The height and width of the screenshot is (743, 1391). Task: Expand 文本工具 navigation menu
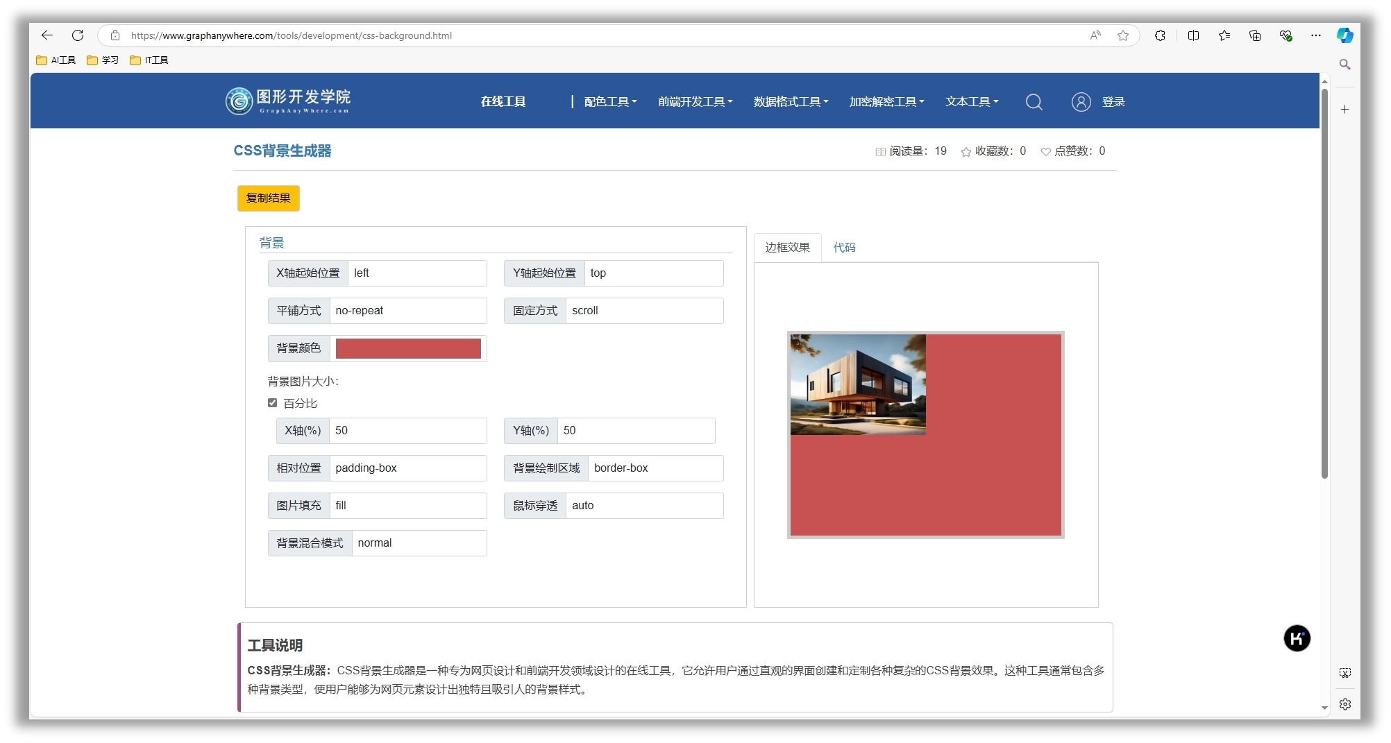(972, 102)
